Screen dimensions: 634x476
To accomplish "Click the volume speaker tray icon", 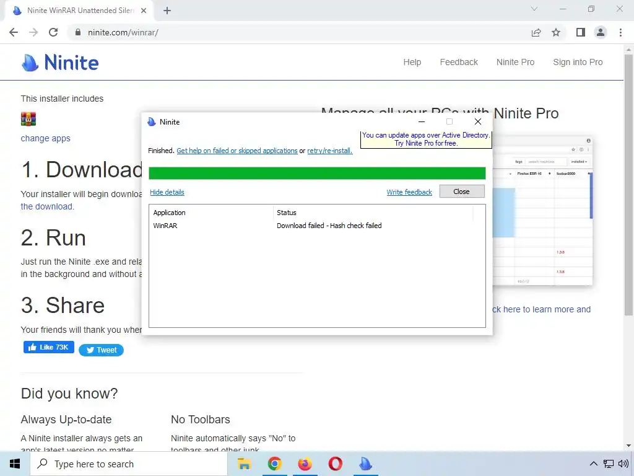I will 623,464.
